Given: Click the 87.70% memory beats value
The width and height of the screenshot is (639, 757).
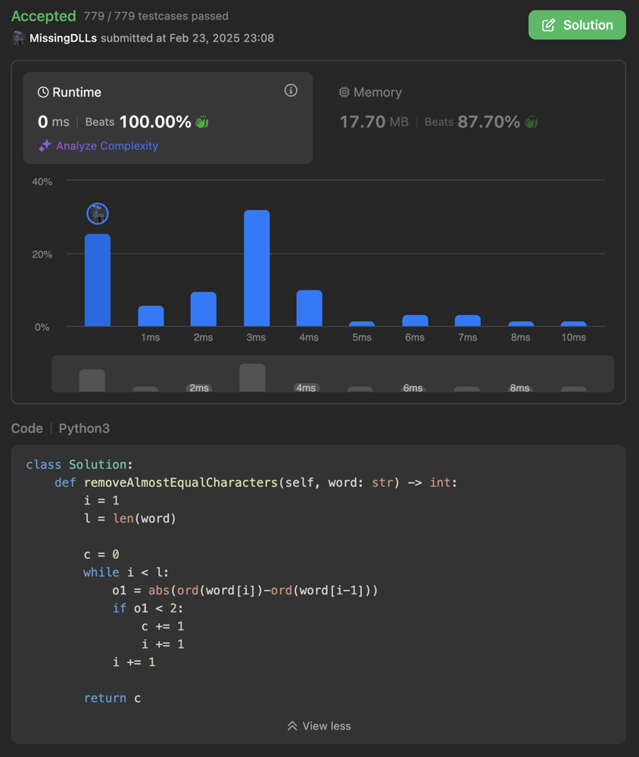Looking at the screenshot, I should pyautogui.click(x=488, y=122).
